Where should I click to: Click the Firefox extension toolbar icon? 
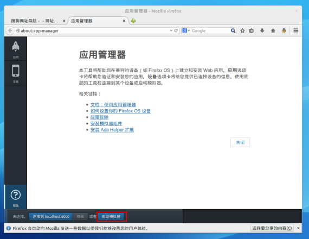(284, 30)
